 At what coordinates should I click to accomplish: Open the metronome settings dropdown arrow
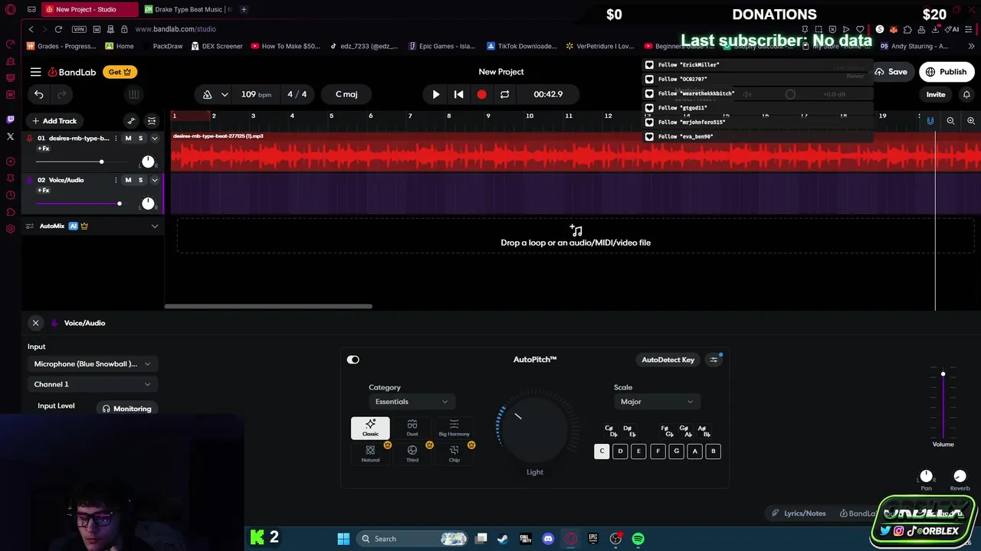225,94
